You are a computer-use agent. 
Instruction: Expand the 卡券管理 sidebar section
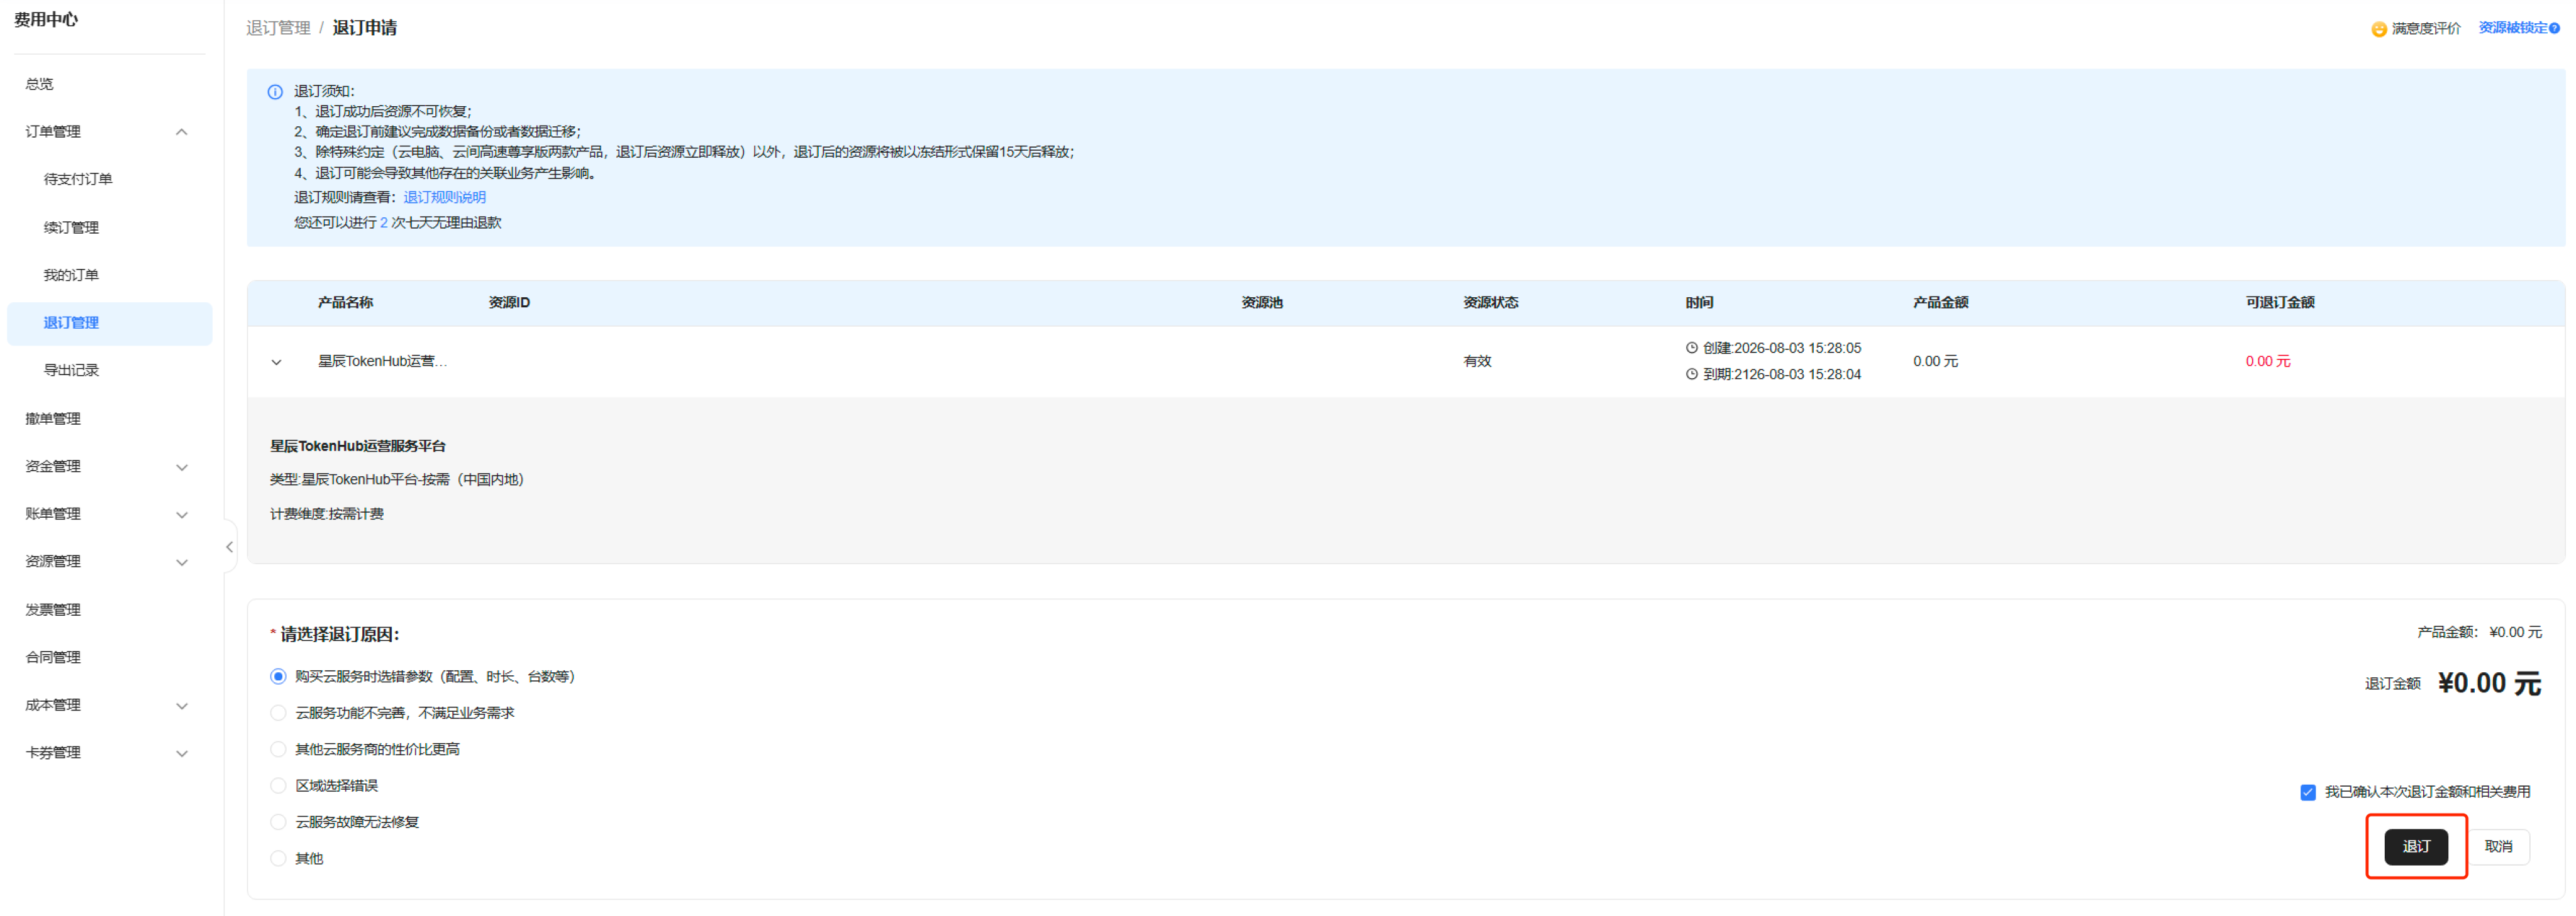182,753
